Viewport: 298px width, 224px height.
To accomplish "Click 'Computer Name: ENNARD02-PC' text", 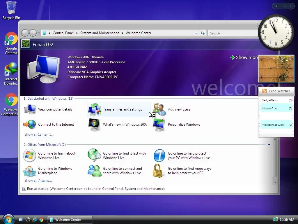I will point(93,77).
